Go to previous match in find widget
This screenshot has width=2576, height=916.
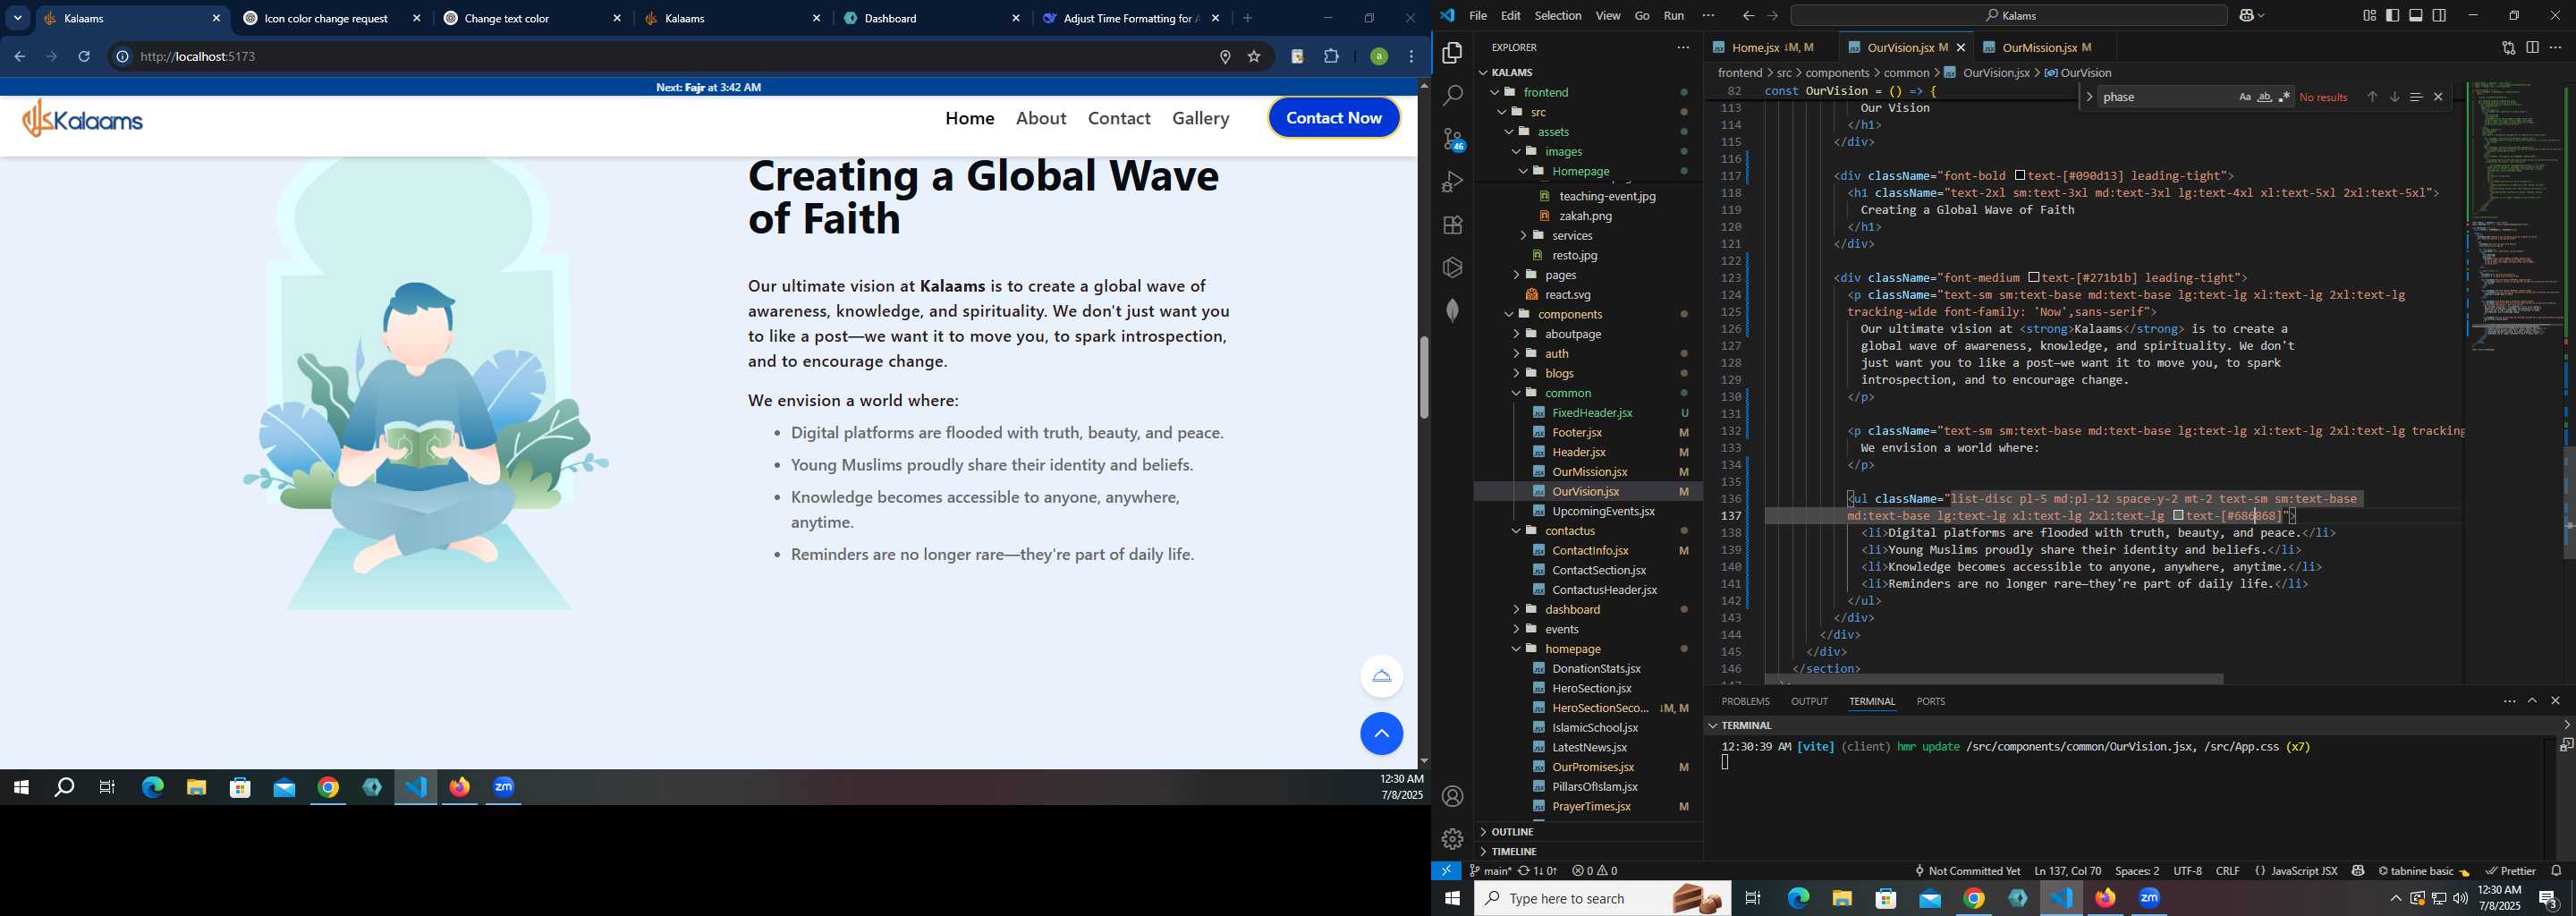point(2371,97)
